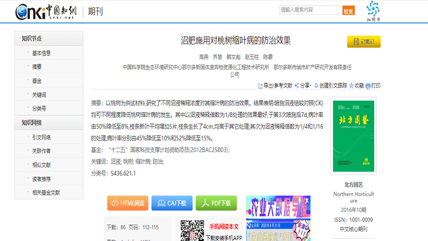
Task: Click the 2016年10期 issue link
Action: (x=354, y=210)
